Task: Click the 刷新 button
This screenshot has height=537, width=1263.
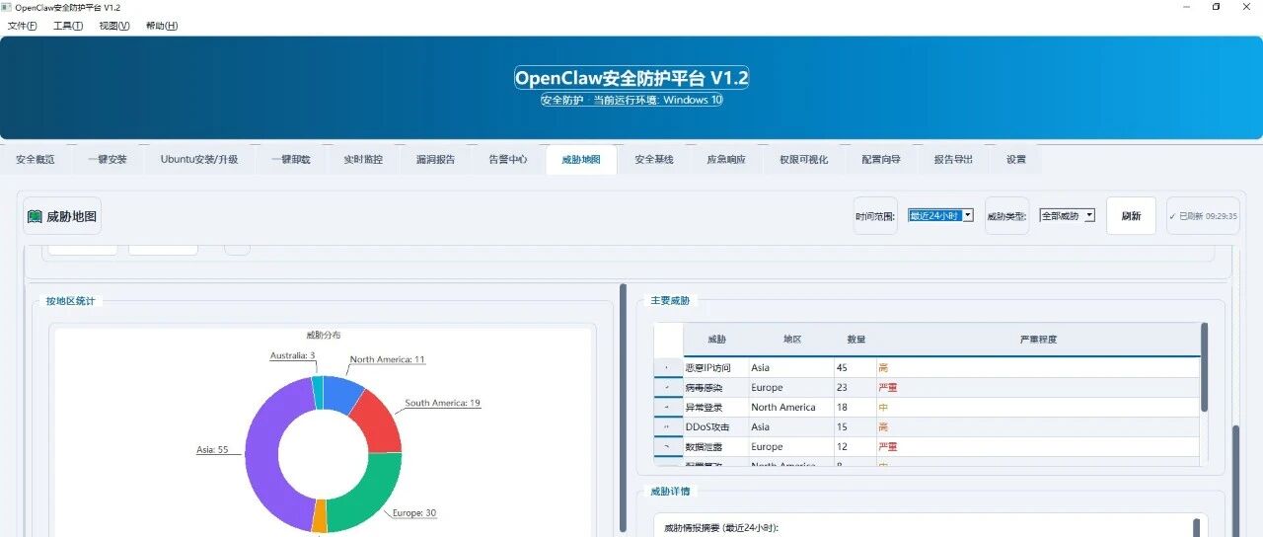Action: click(1131, 216)
